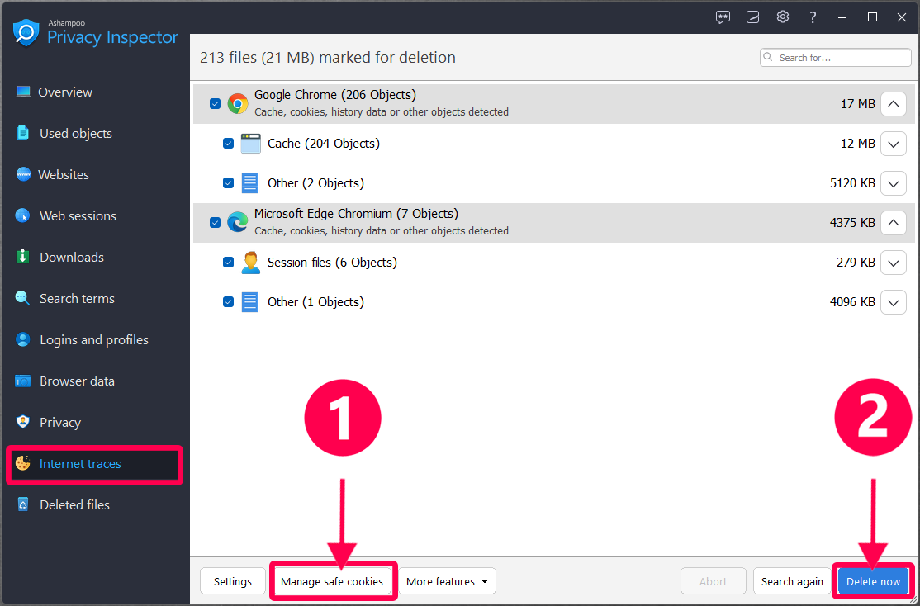Expand the Other (1 Objects) row
This screenshot has width=920, height=606.
pyautogui.click(x=894, y=302)
